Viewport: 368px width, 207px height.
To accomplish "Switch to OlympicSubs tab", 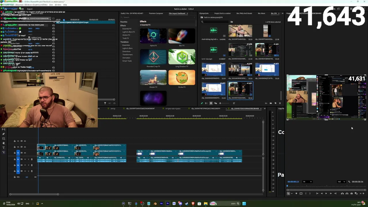I will coord(204,14).
